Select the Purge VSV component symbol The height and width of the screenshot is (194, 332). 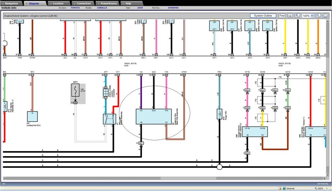(219, 114)
